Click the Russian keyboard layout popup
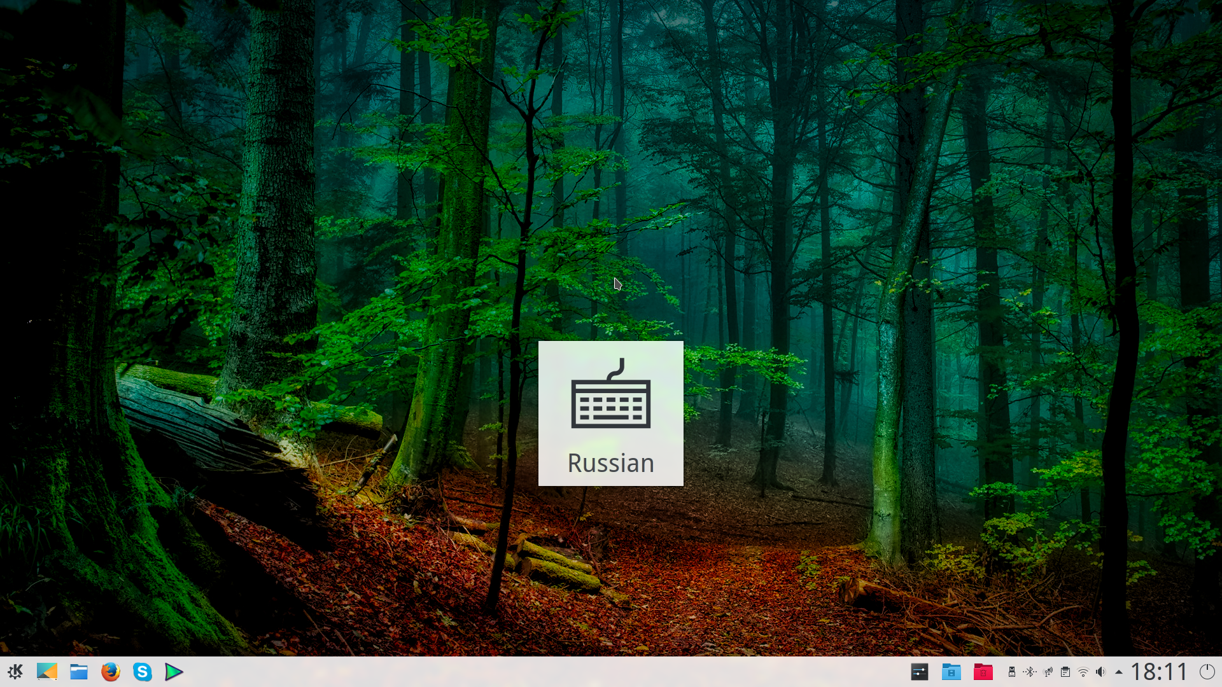This screenshot has width=1222, height=687. point(611,463)
